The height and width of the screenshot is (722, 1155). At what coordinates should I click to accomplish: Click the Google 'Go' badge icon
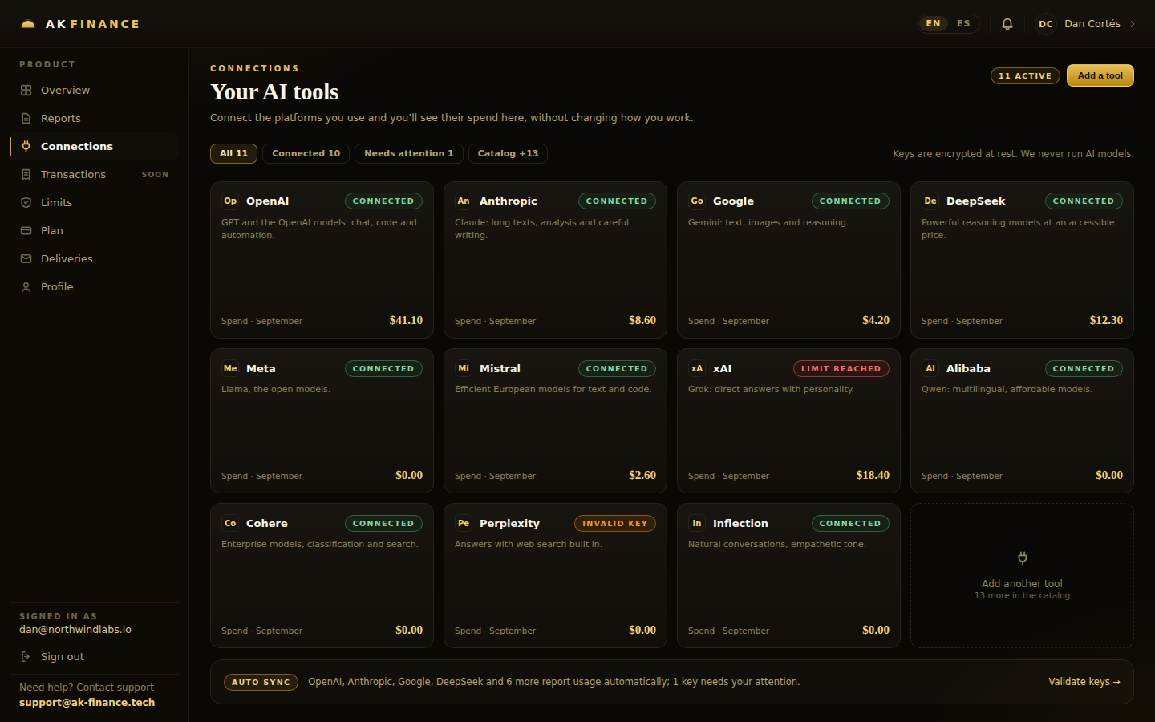697,201
